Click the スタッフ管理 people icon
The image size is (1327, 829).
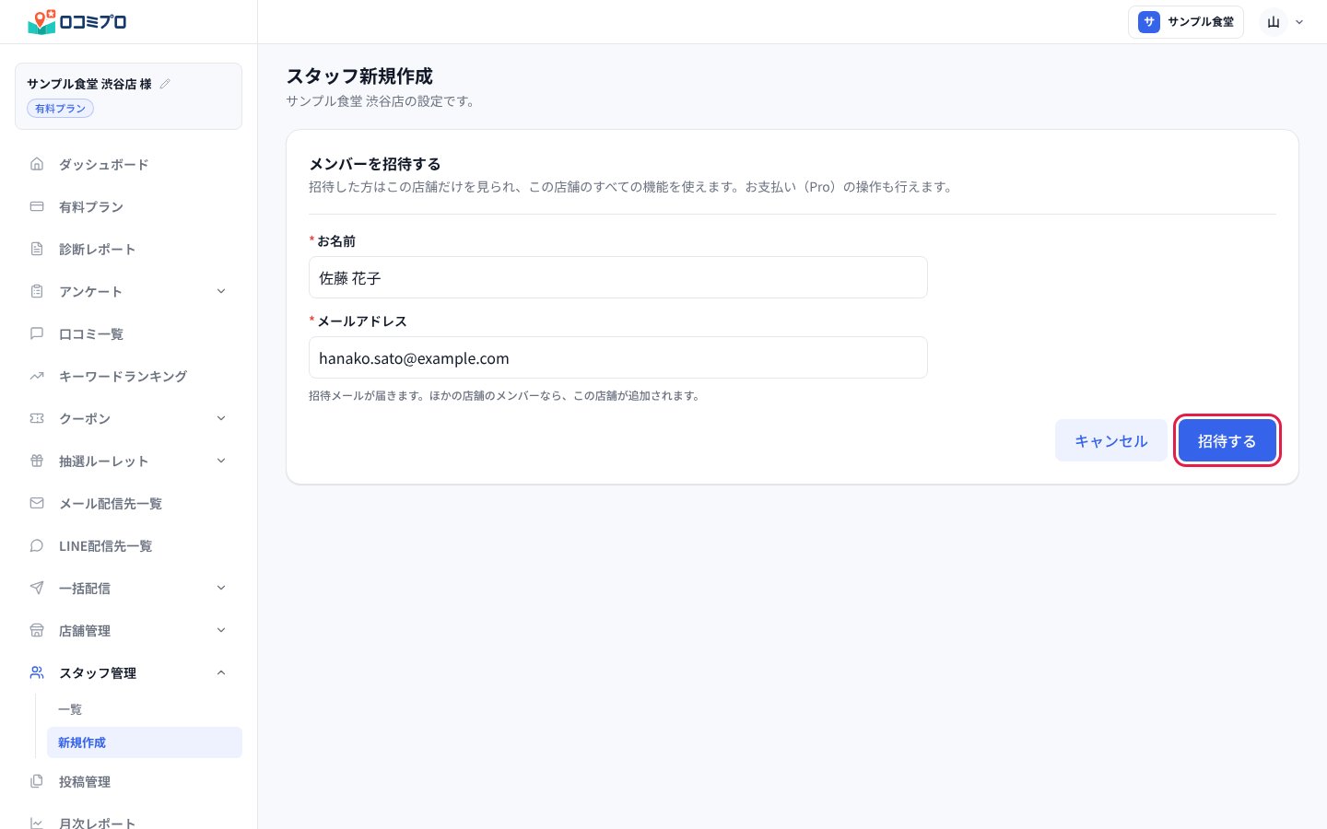[37, 672]
